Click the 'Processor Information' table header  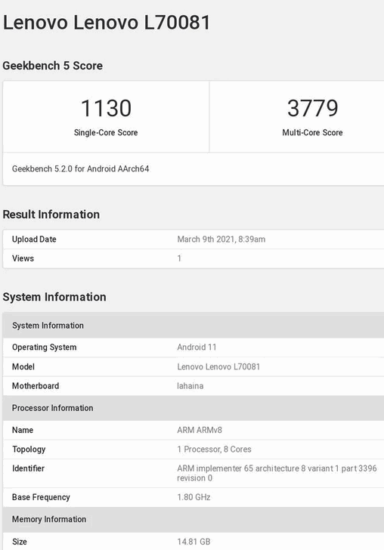[x=194, y=408]
